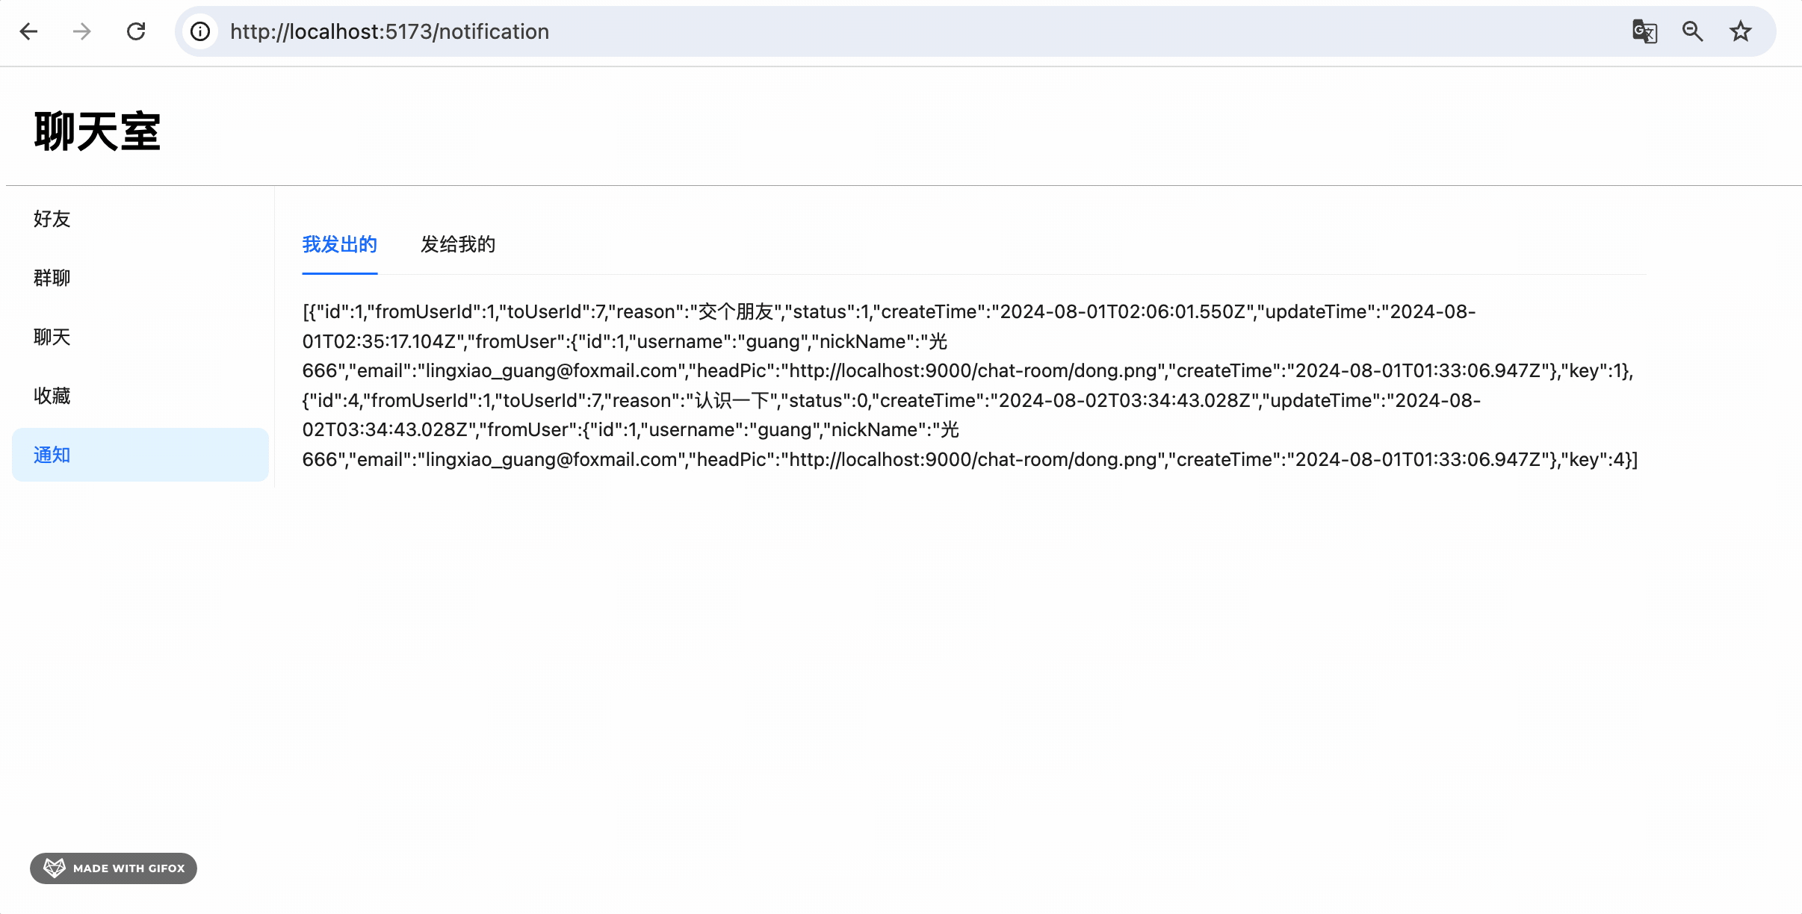Image resolution: width=1802 pixels, height=914 pixels.
Task: Switch to the 我发出的 tab
Action: [339, 244]
